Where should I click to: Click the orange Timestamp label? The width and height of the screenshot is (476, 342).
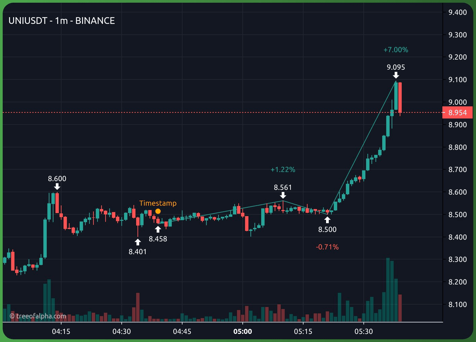tap(158, 203)
